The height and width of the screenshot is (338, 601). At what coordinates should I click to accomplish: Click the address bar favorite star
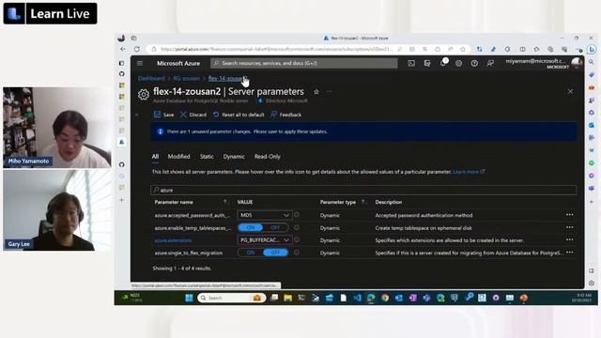(x=463, y=49)
